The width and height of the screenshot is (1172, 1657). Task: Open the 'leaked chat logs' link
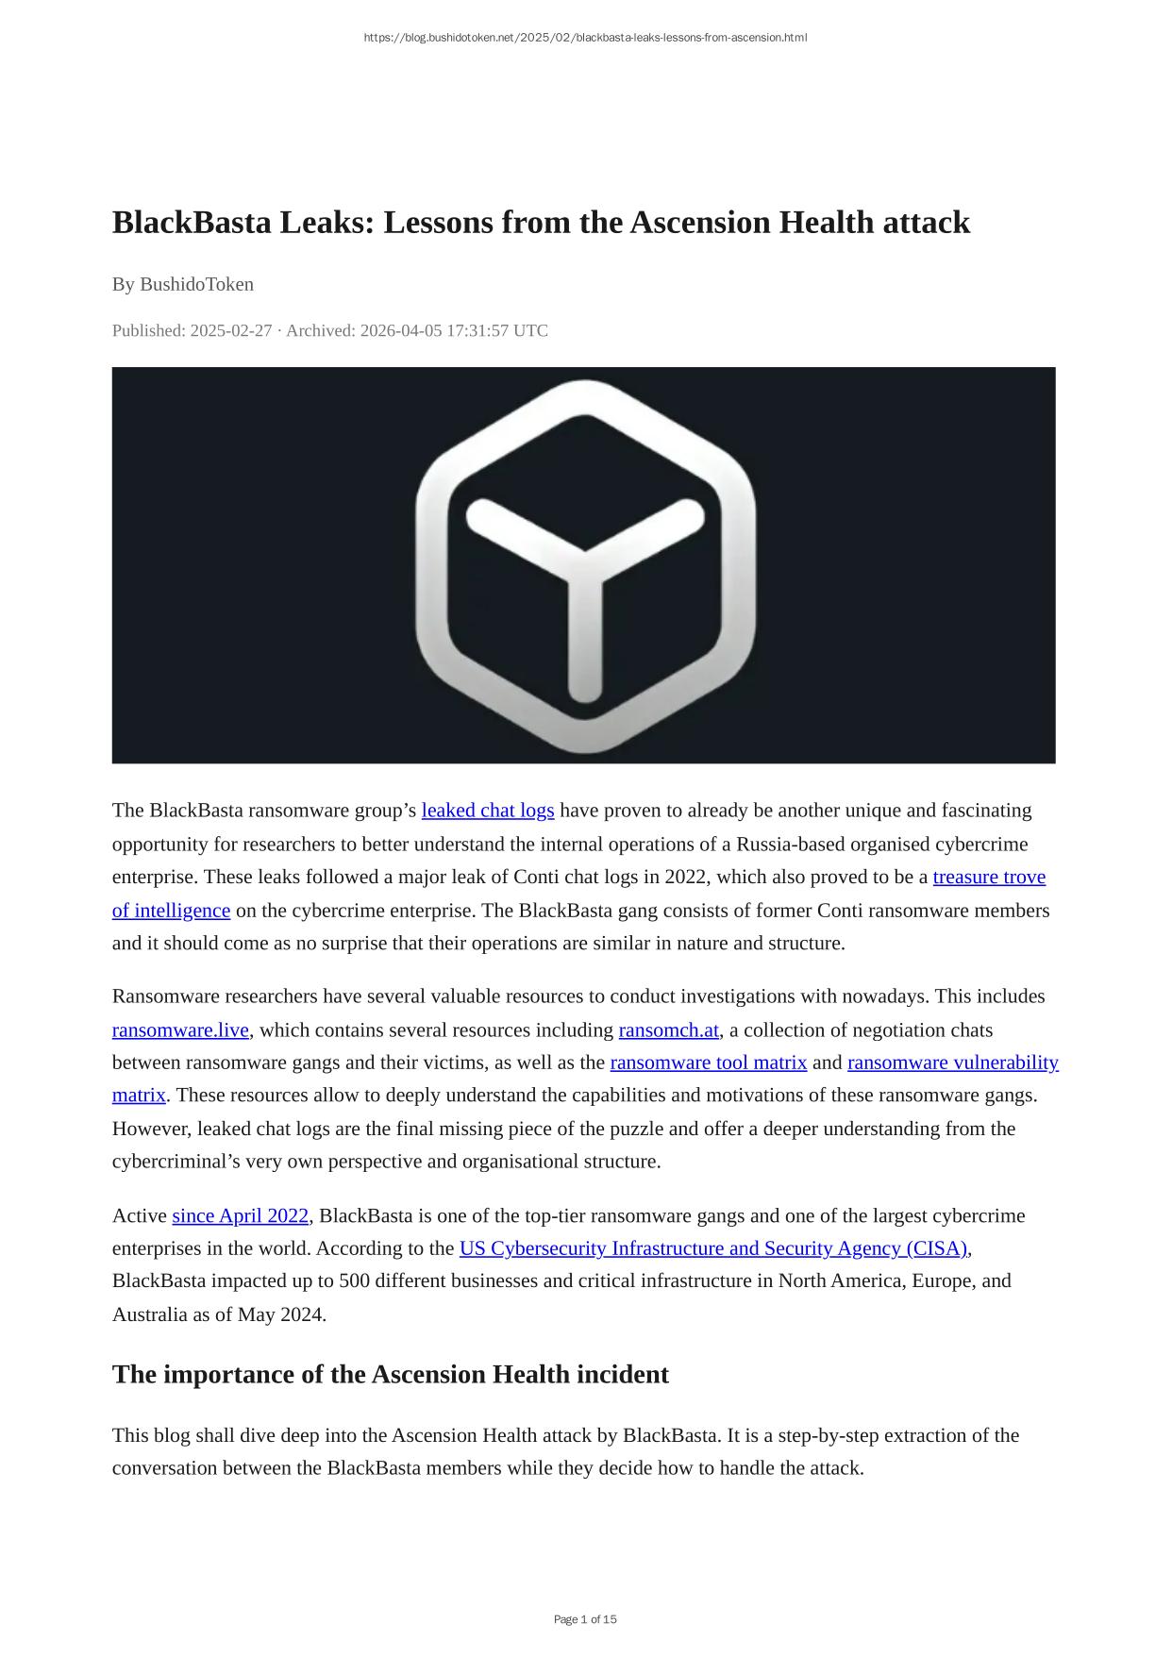point(487,811)
